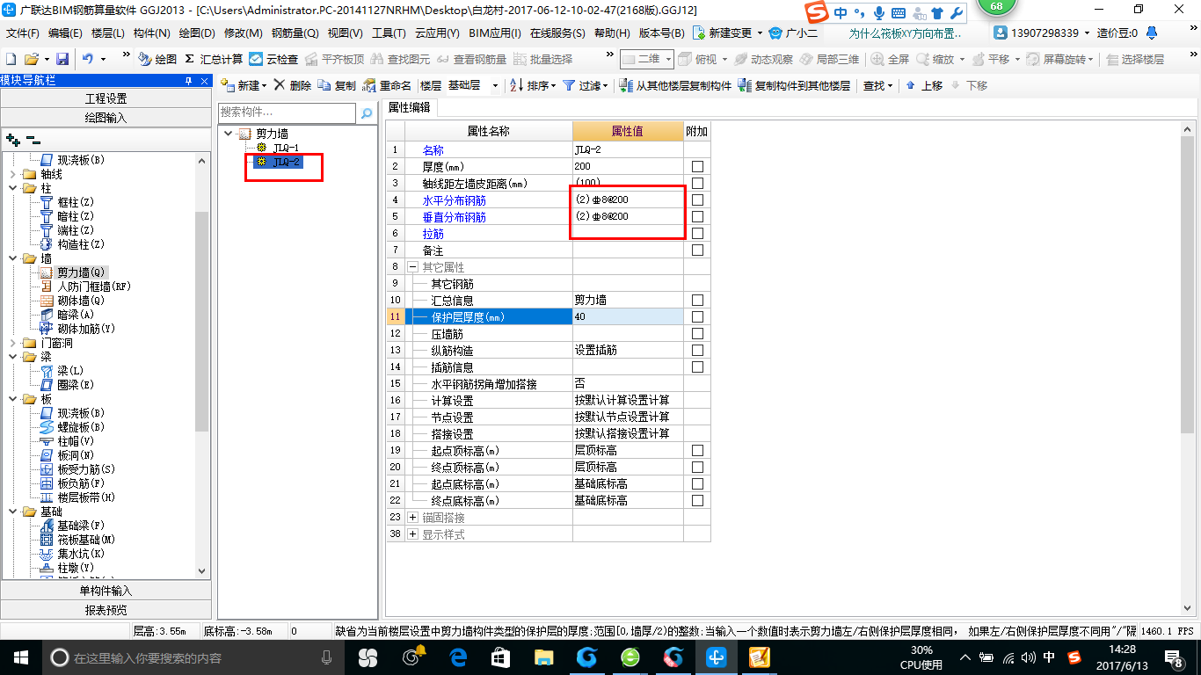Rename component with 重命名 button
The image size is (1201, 675).
388,85
